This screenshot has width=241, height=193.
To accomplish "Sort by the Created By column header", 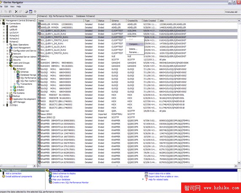I will 134,21.
